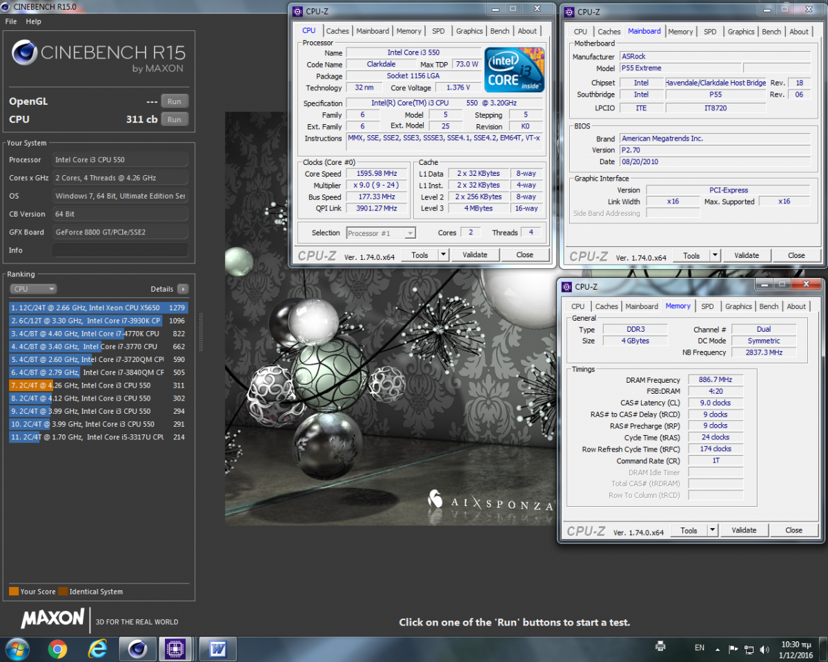Click title bar icon of CPU-Z processor window
Screen dimensions: 828x662
click(297, 12)
